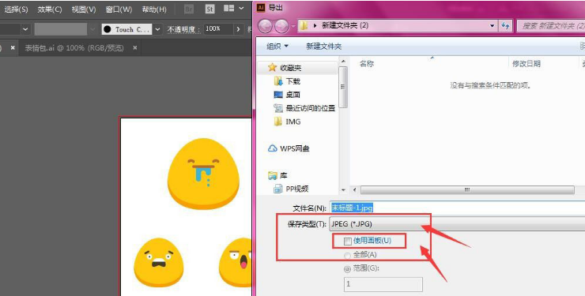585x296 pixels.
Task: Open the 组织 menu dropdown
Action: [x=277, y=46]
